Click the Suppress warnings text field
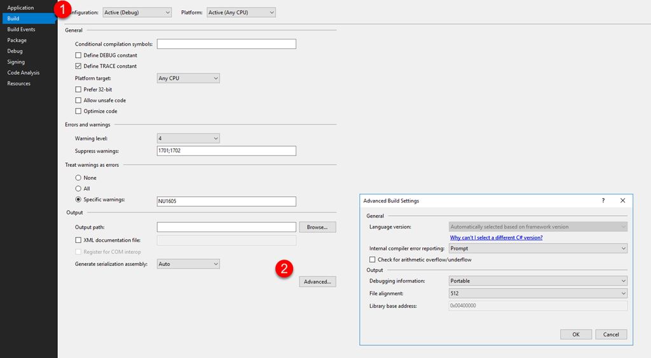The image size is (651, 358). coord(226,151)
